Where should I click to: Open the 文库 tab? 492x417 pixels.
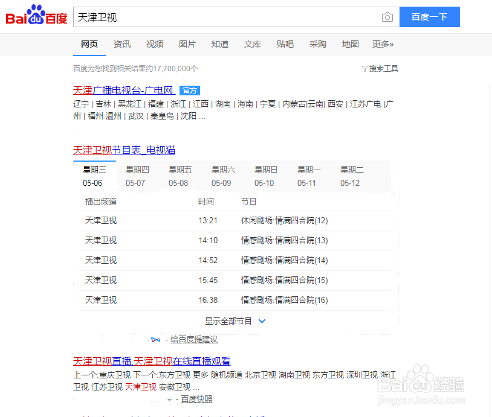[x=253, y=44]
